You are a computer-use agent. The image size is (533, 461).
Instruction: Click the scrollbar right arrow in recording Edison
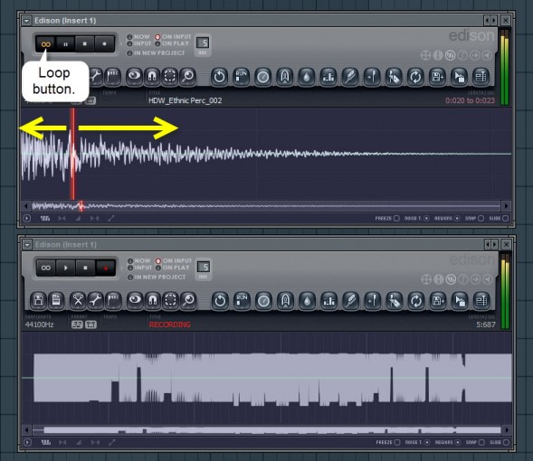tap(507, 430)
